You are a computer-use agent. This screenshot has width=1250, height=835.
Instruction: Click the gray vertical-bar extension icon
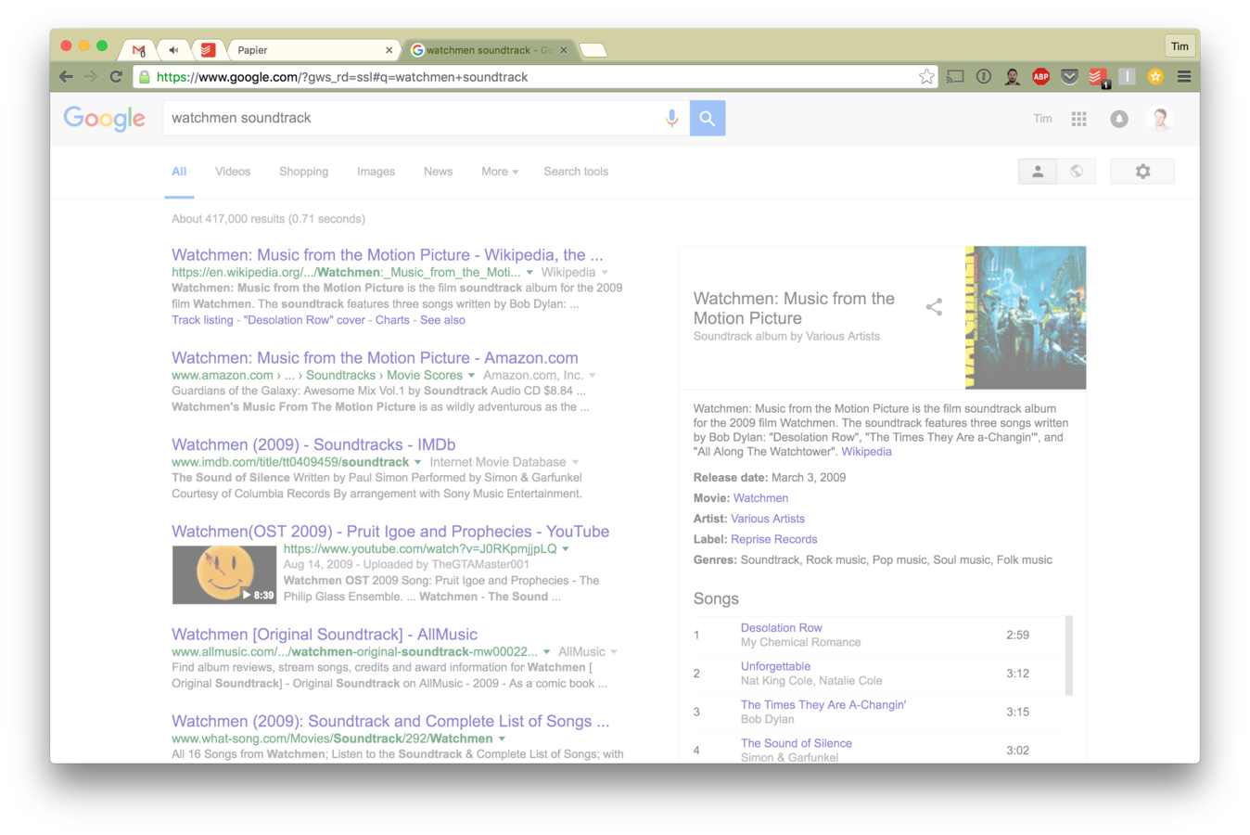(1127, 77)
